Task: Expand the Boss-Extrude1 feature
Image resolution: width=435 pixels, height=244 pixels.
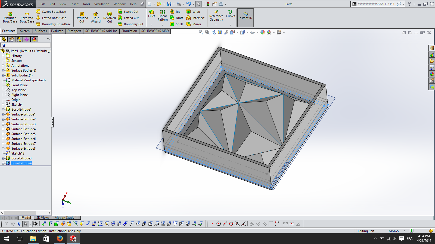Action: [x=3, y=110]
